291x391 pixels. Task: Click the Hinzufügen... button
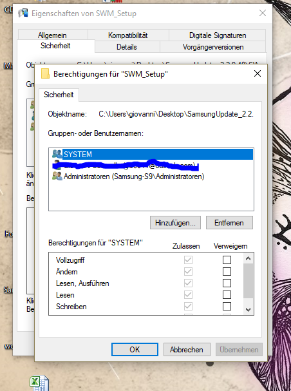click(175, 222)
